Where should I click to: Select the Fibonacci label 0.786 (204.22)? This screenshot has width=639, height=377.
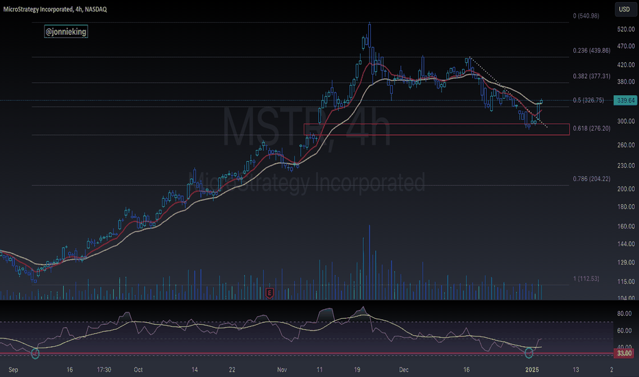[x=592, y=179]
